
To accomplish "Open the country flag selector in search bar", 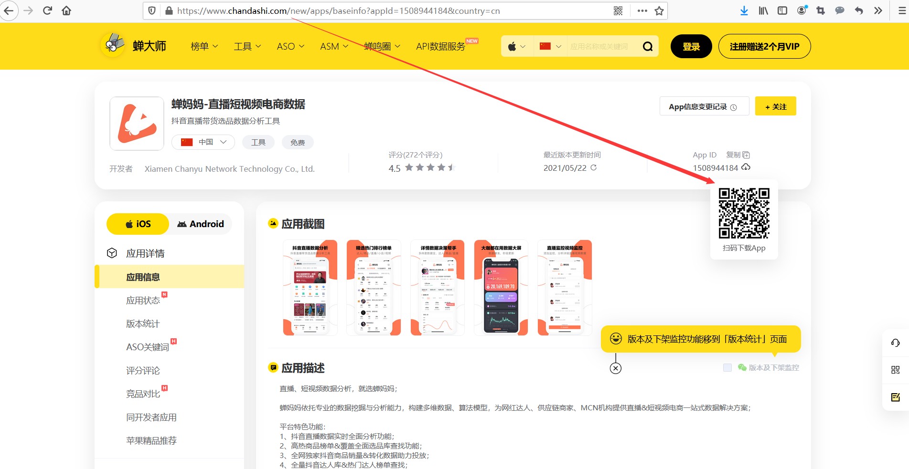I will [x=550, y=46].
